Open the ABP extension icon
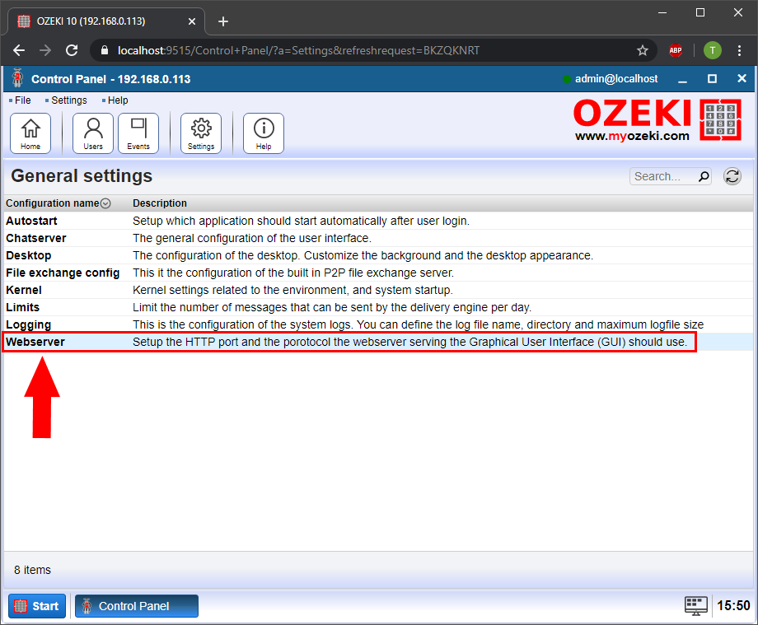The width and height of the screenshot is (758, 625). (x=676, y=50)
